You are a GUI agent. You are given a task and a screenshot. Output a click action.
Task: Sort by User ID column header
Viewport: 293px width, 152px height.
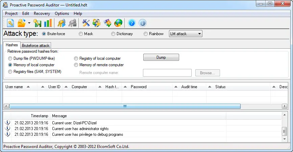click(50, 87)
